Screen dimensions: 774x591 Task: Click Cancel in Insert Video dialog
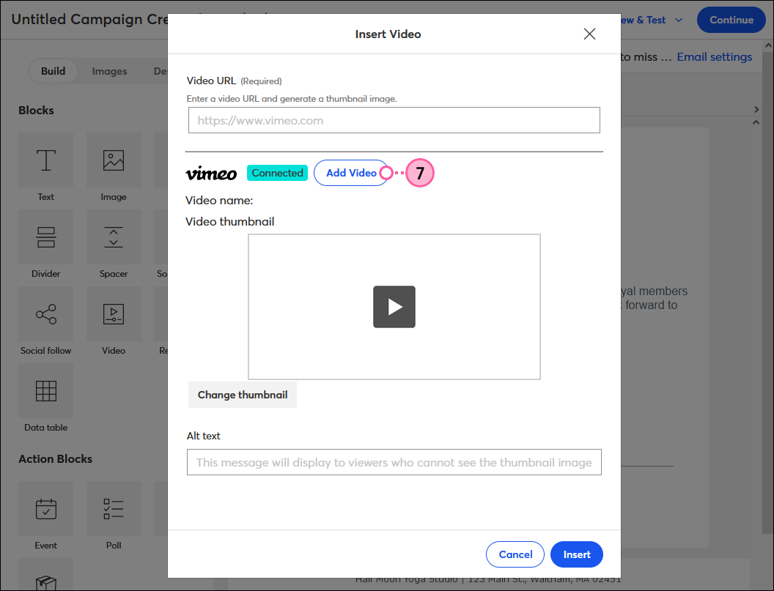(x=515, y=554)
